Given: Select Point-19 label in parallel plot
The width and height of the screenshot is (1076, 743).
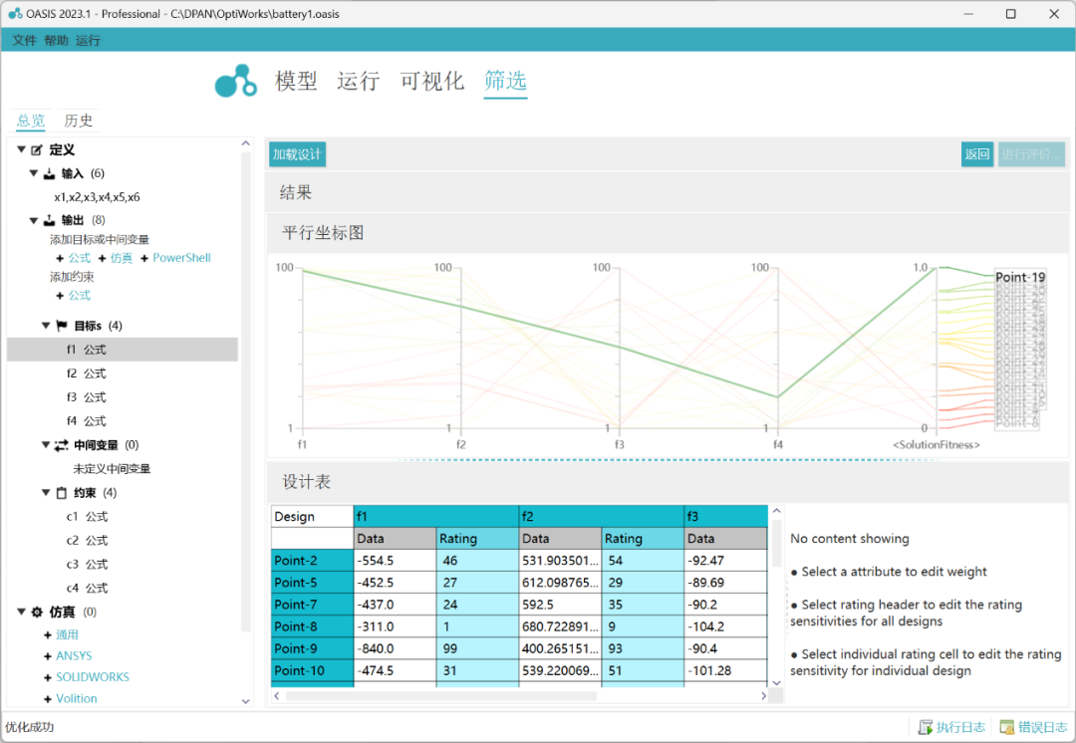Looking at the screenshot, I should 1020,277.
